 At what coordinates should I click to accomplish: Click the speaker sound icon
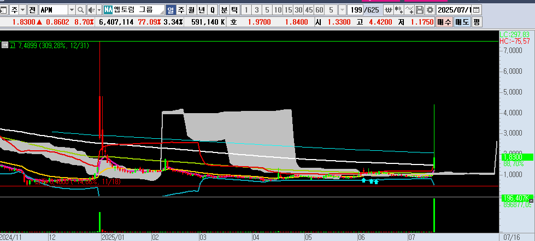click(91, 10)
